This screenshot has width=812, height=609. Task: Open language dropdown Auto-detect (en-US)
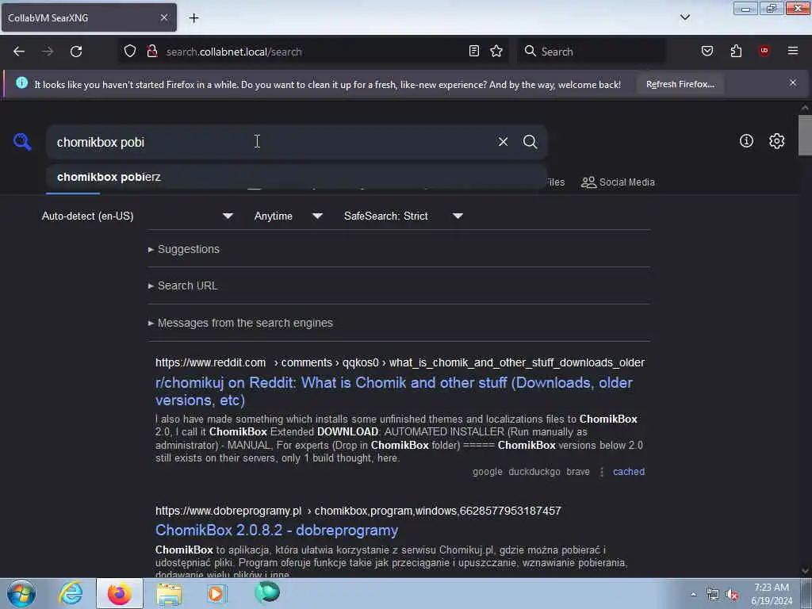coord(137,216)
